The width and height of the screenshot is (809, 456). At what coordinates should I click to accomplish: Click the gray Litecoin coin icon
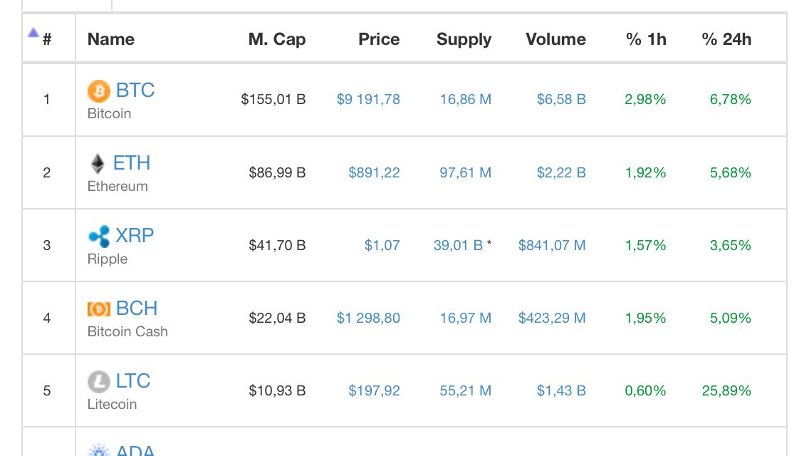[x=98, y=382]
